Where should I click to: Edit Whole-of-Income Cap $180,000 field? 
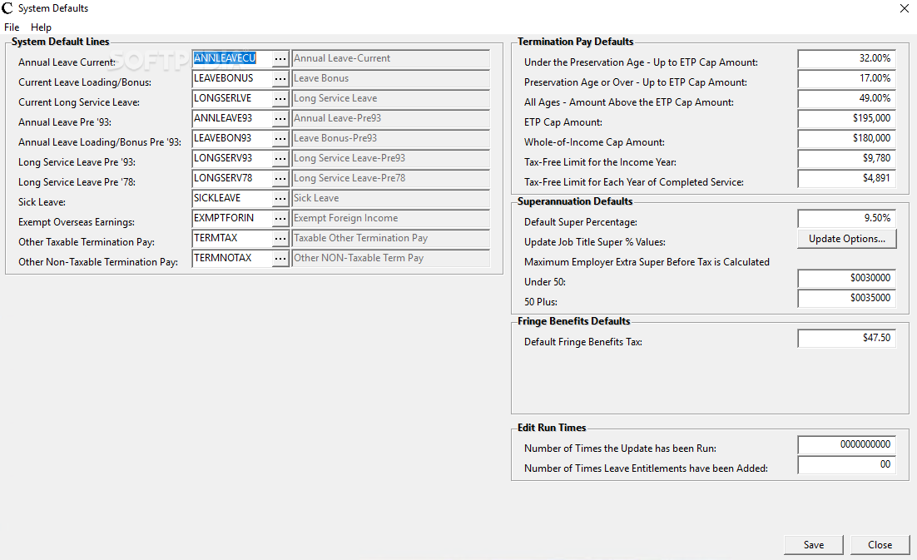coord(847,138)
